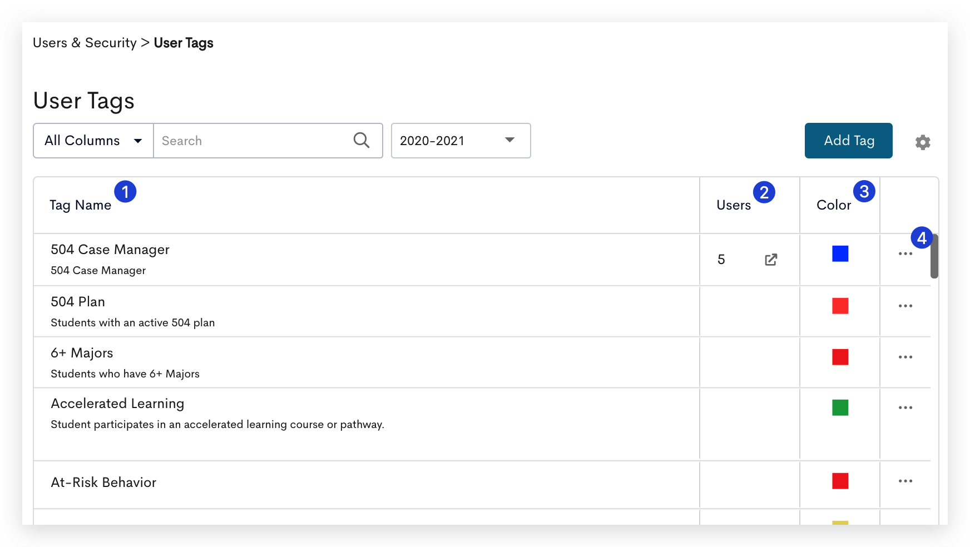Open more options for Accelerated Learning

coord(905,407)
